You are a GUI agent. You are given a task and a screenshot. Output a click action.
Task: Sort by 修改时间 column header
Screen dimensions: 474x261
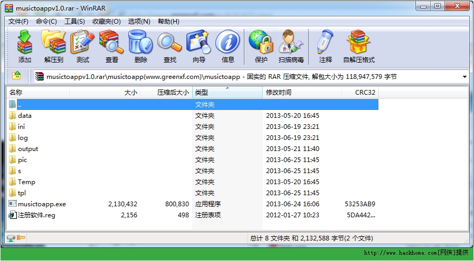tap(302, 93)
